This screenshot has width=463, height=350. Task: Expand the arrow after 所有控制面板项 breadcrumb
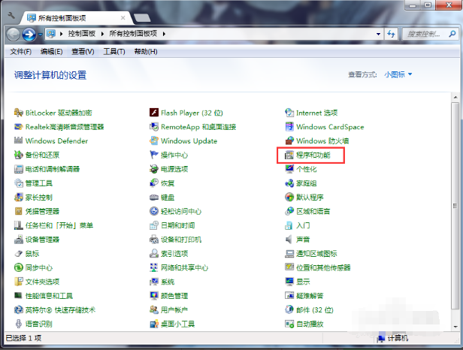[x=164, y=34]
